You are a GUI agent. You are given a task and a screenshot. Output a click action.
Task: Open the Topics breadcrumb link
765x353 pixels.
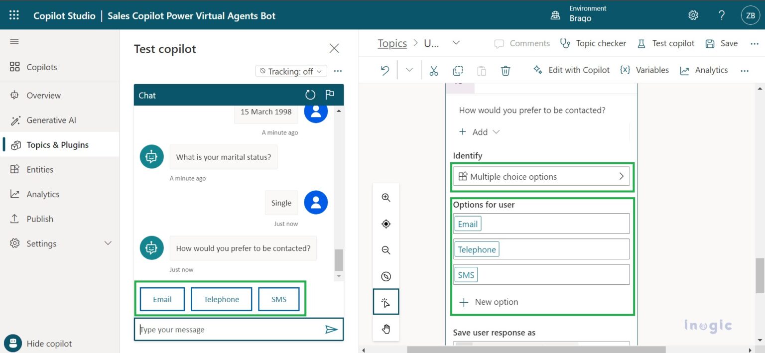pyautogui.click(x=392, y=43)
